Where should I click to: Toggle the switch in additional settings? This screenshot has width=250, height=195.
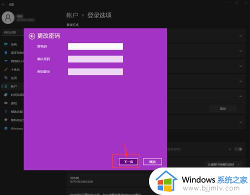pos(238,149)
